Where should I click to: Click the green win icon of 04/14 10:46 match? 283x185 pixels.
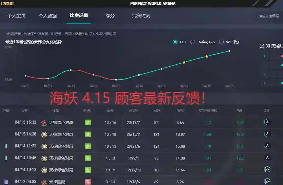point(88,158)
